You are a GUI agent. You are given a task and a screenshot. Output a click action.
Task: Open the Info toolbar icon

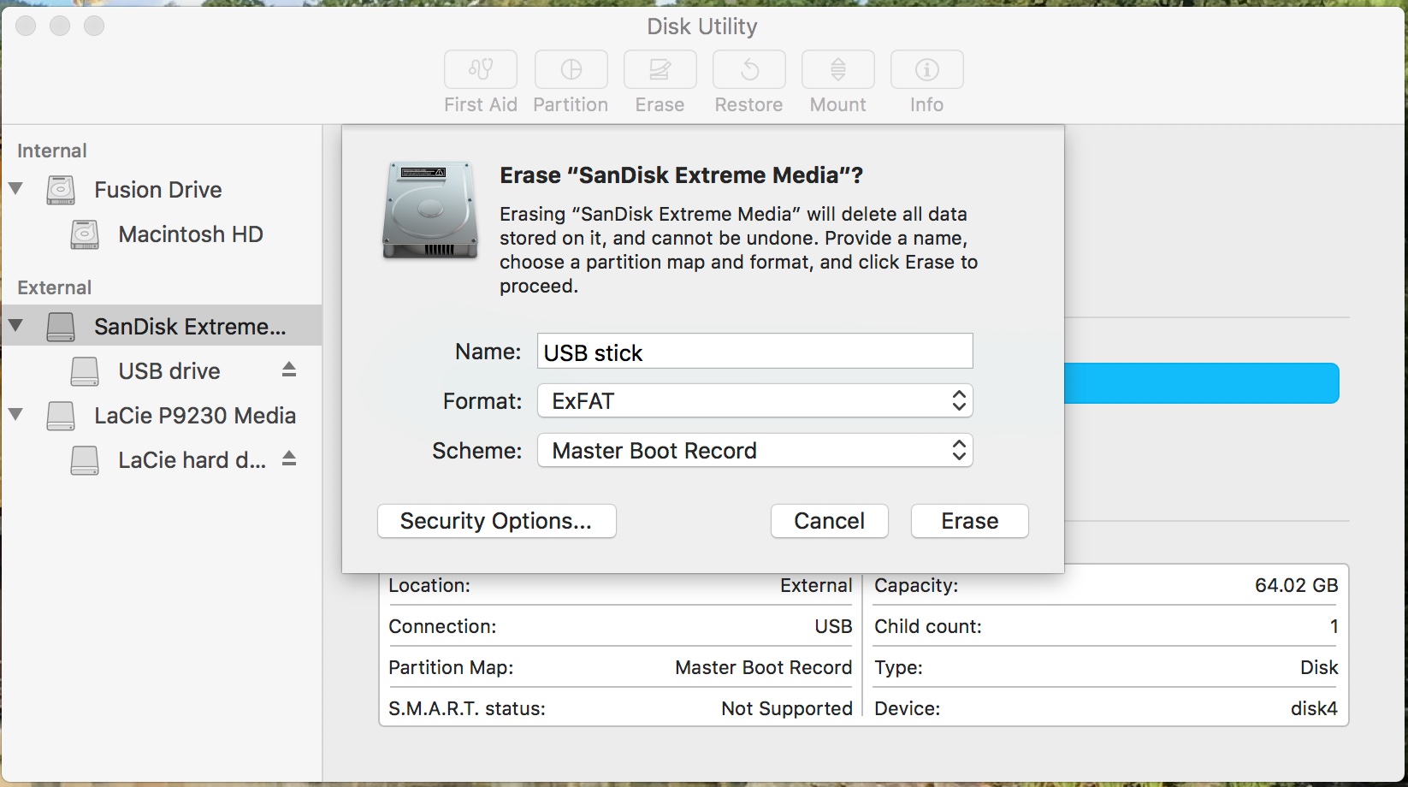point(926,69)
